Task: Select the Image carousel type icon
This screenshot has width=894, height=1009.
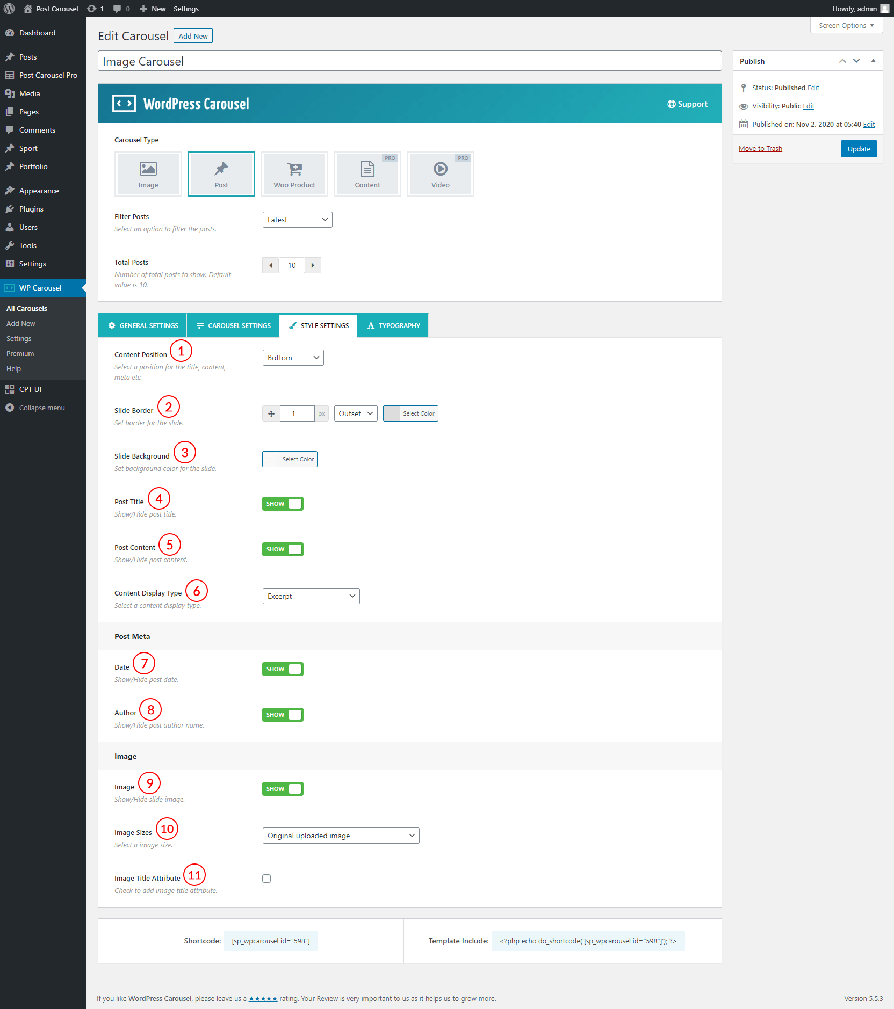Action: click(x=148, y=174)
